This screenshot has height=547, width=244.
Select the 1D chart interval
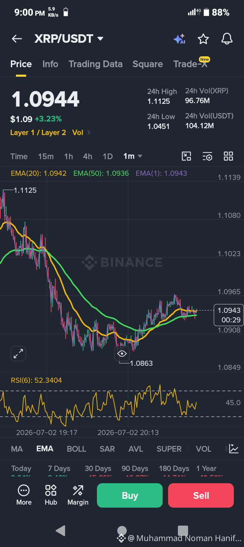pos(108,156)
